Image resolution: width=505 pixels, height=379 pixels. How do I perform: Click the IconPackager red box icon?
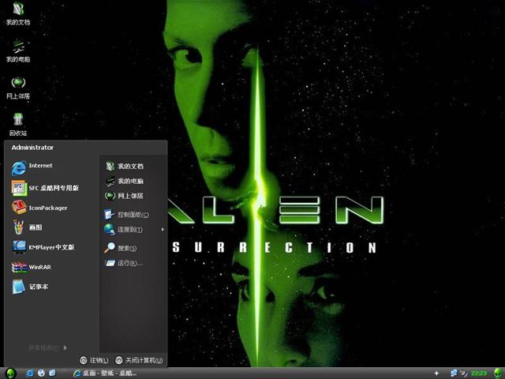click(19, 207)
